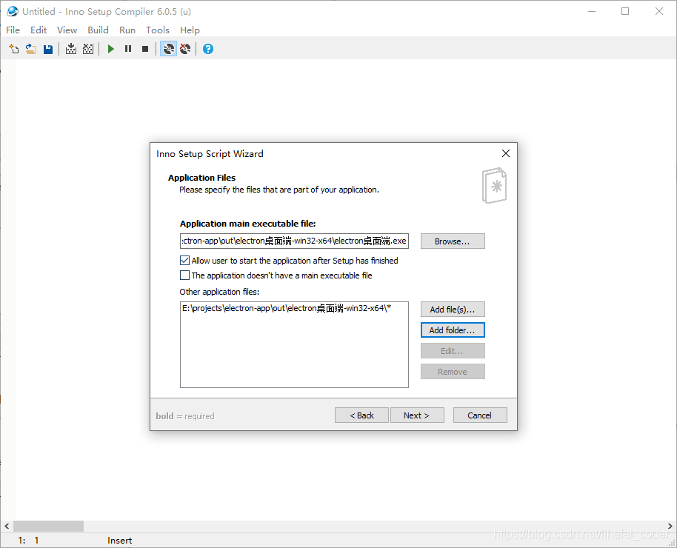Click Browse... for main executable
Viewport: 677px width, 548px height.
coord(453,241)
